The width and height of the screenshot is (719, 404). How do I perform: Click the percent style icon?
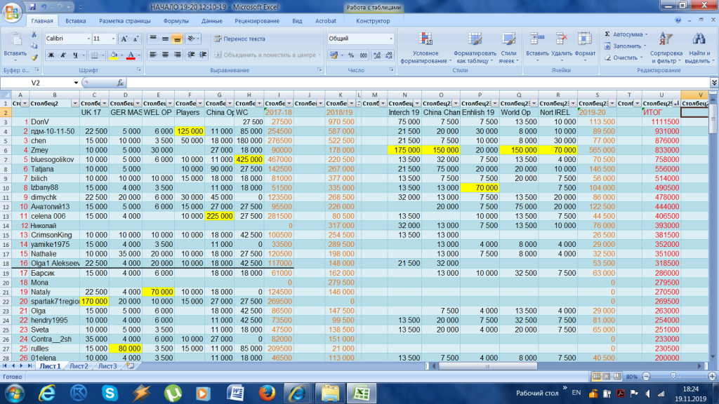(x=351, y=55)
